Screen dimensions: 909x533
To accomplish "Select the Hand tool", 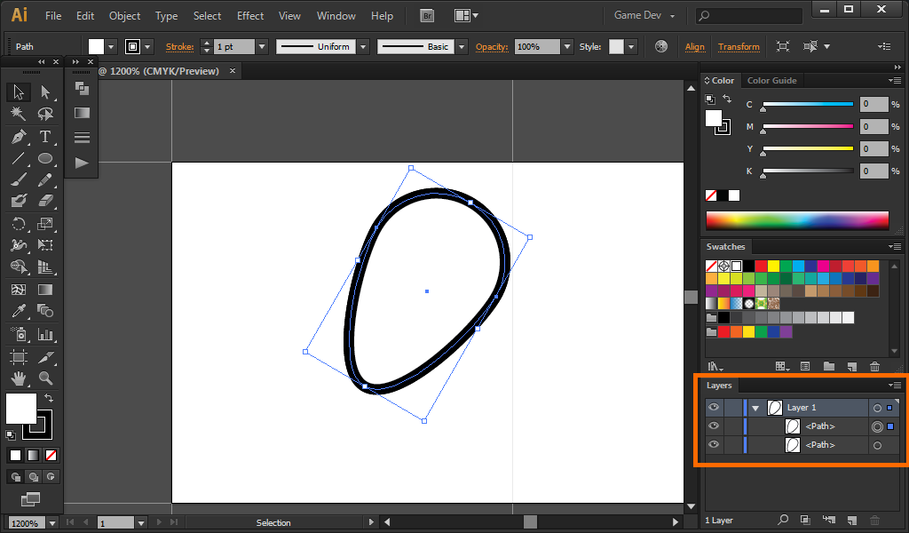I will [x=18, y=378].
